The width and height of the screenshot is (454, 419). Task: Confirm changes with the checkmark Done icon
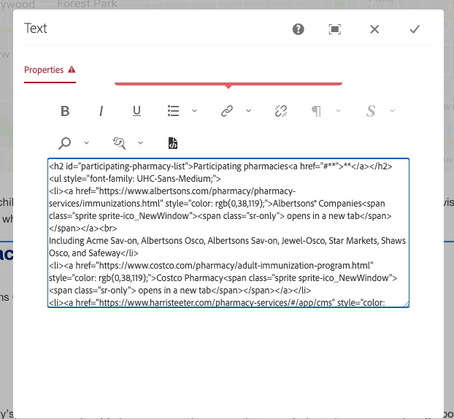(415, 29)
